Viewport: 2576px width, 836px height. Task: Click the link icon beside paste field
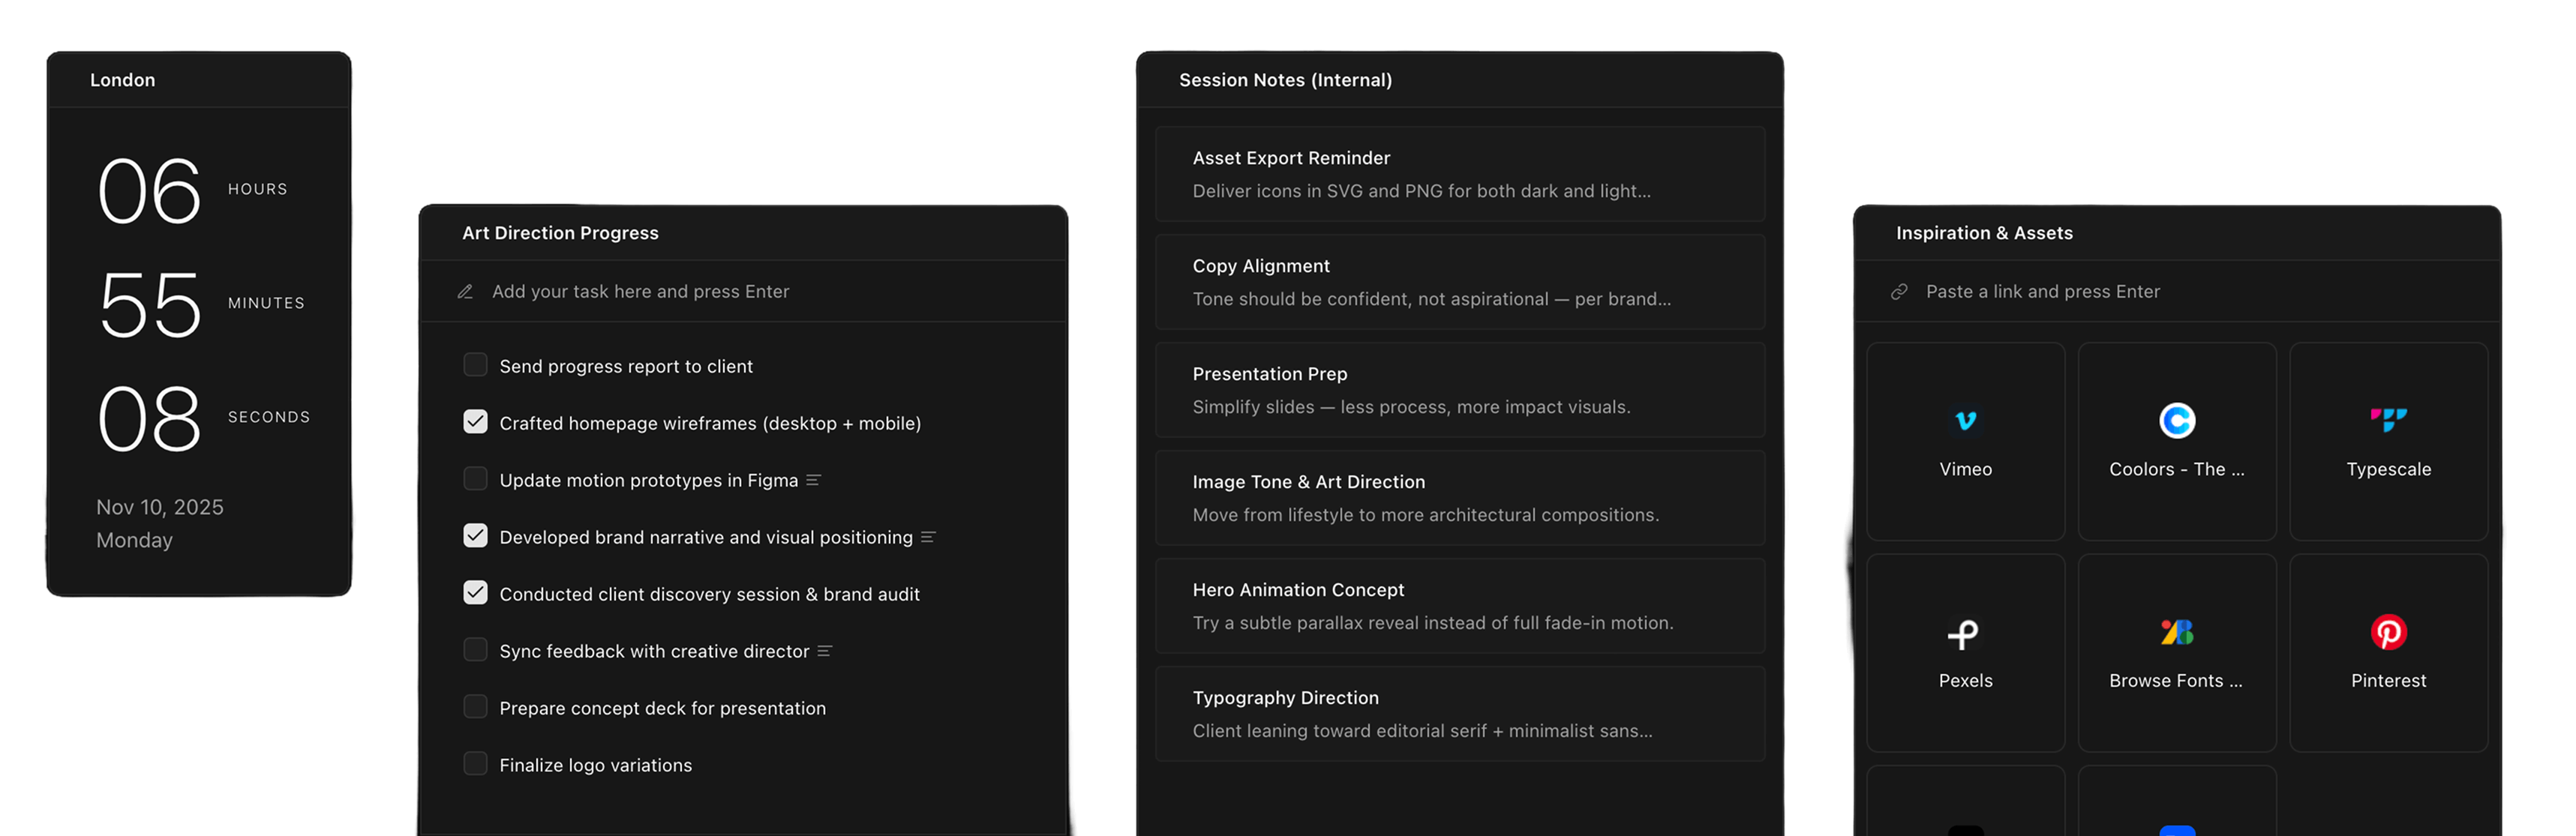click(1898, 292)
